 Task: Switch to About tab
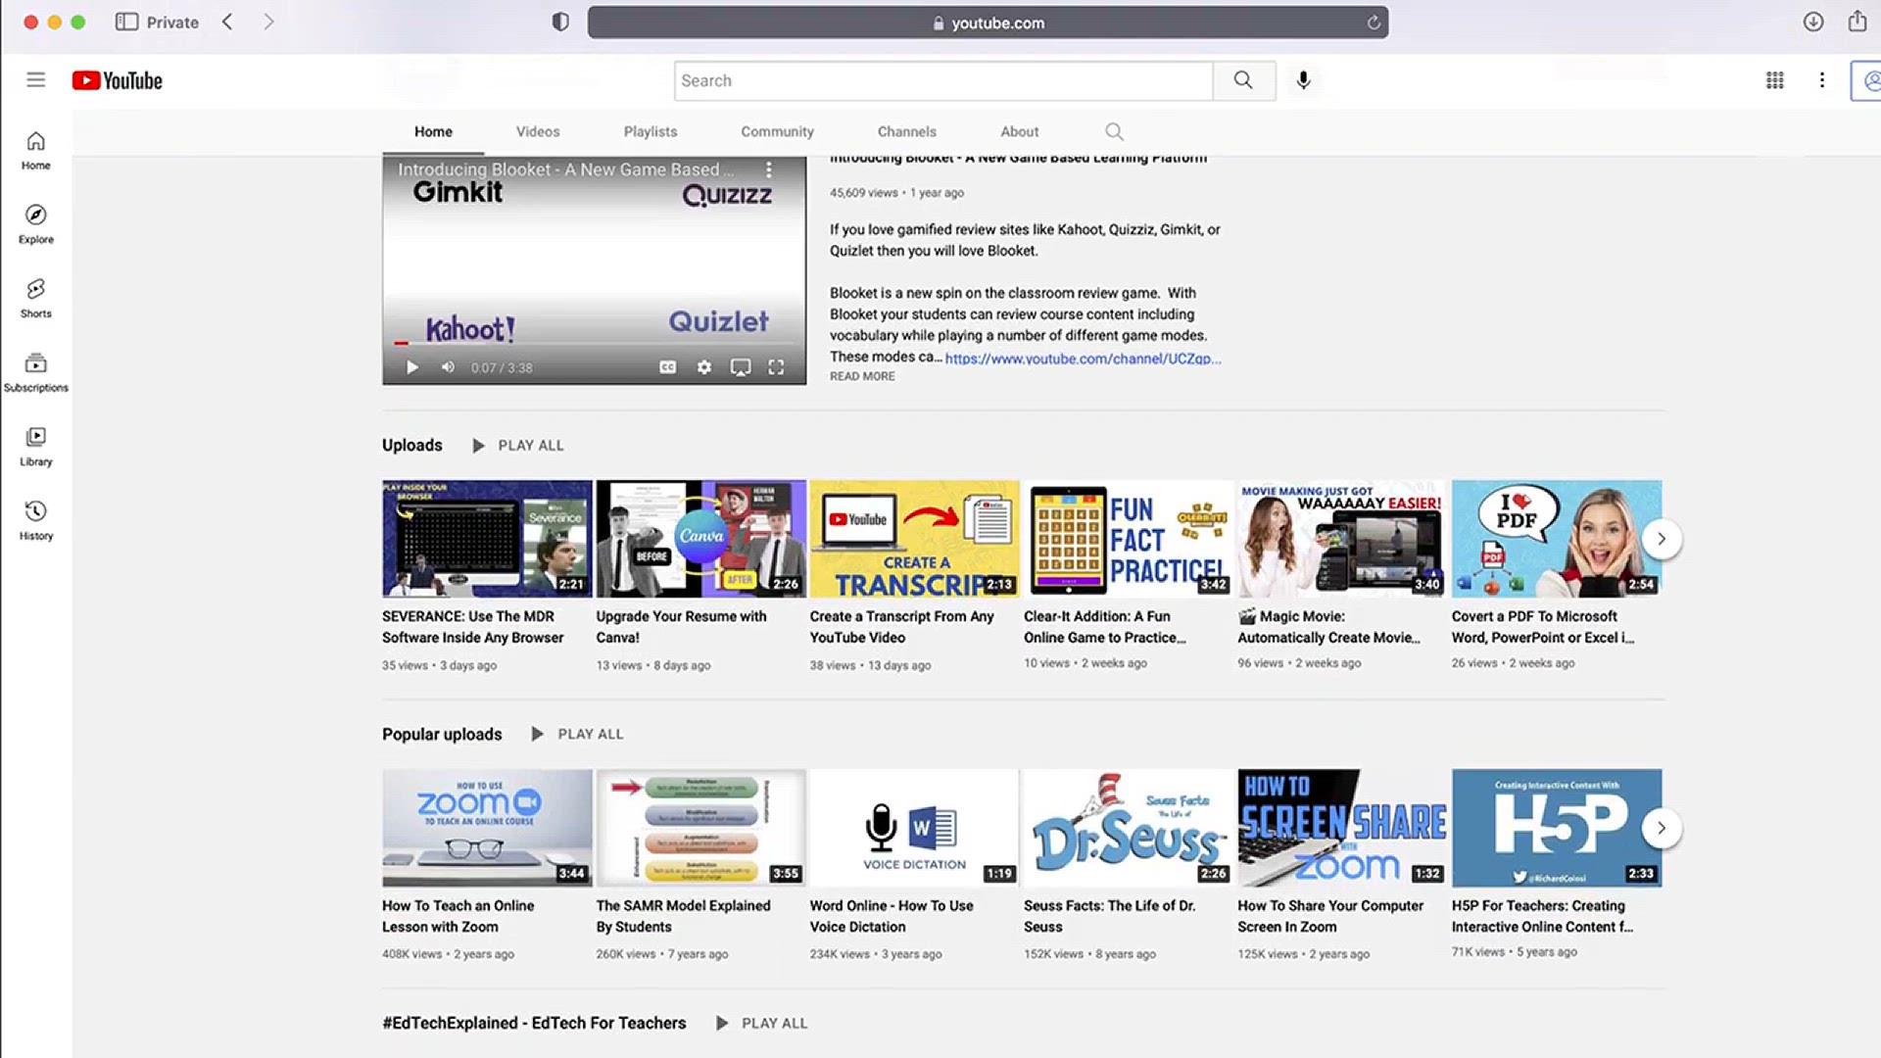1020,131
